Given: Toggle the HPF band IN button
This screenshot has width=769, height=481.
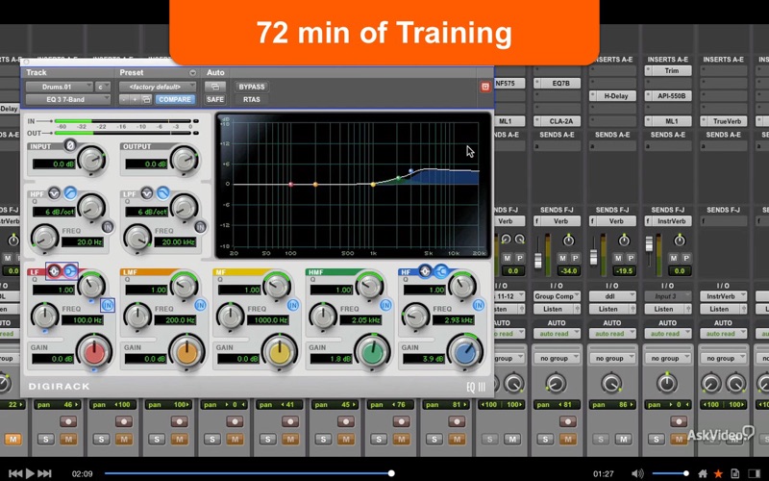Looking at the screenshot, I should click(108, 227).
